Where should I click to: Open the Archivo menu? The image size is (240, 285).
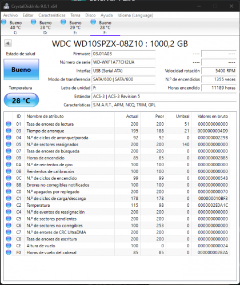pos(10,15)
